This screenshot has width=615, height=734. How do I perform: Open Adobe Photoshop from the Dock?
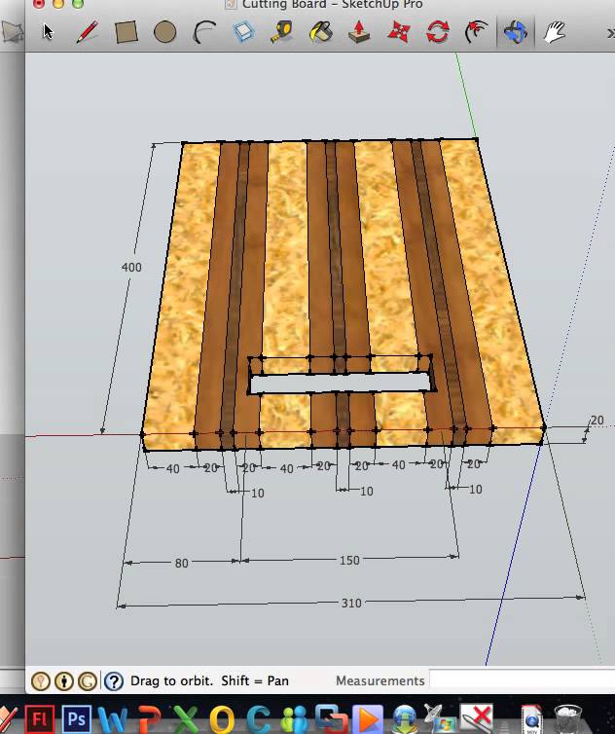click(77, 718)
